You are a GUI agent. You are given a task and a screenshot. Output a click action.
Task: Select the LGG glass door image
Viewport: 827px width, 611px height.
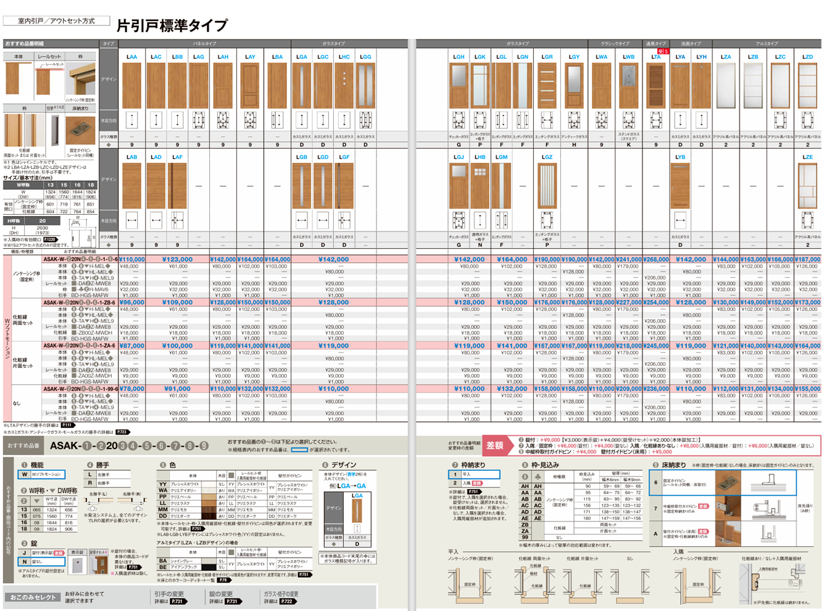[365, 85]
